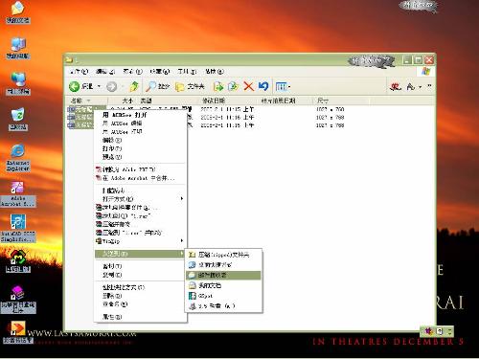479x359 pixels.
Task: Open the dropdown beside the IME toolbar icon
Action: coord(421,86)
